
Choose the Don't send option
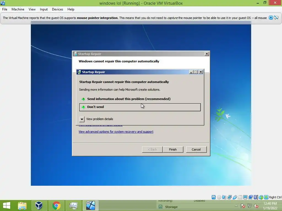pyautogui.click(x=140, y=107)
